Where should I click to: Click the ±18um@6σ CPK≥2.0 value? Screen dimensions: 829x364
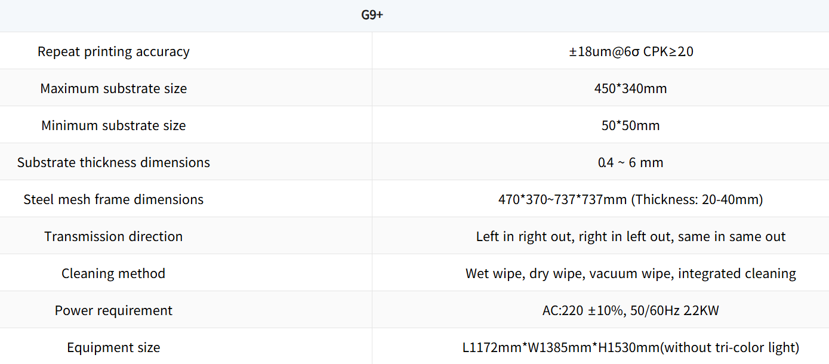(x=631, y=51)
